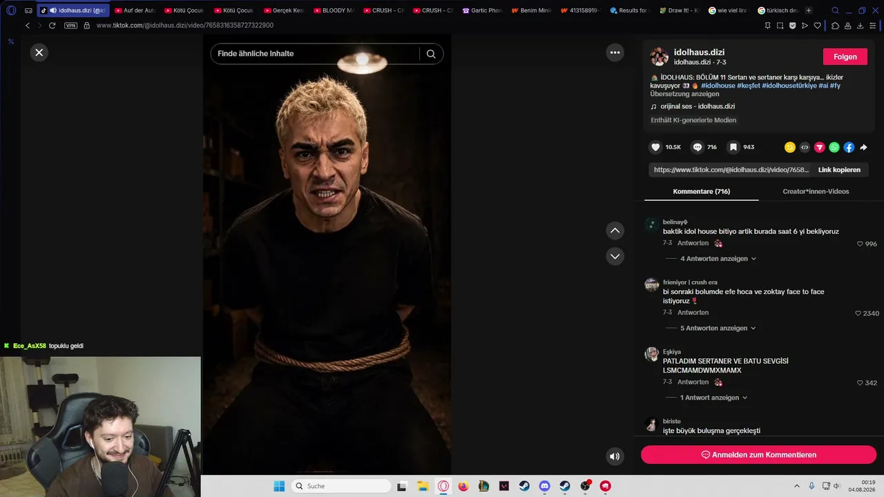Click the taskbar Suche search box
Image resolution: width=884 pixels, height=497 pixels.
click(341, 486)
